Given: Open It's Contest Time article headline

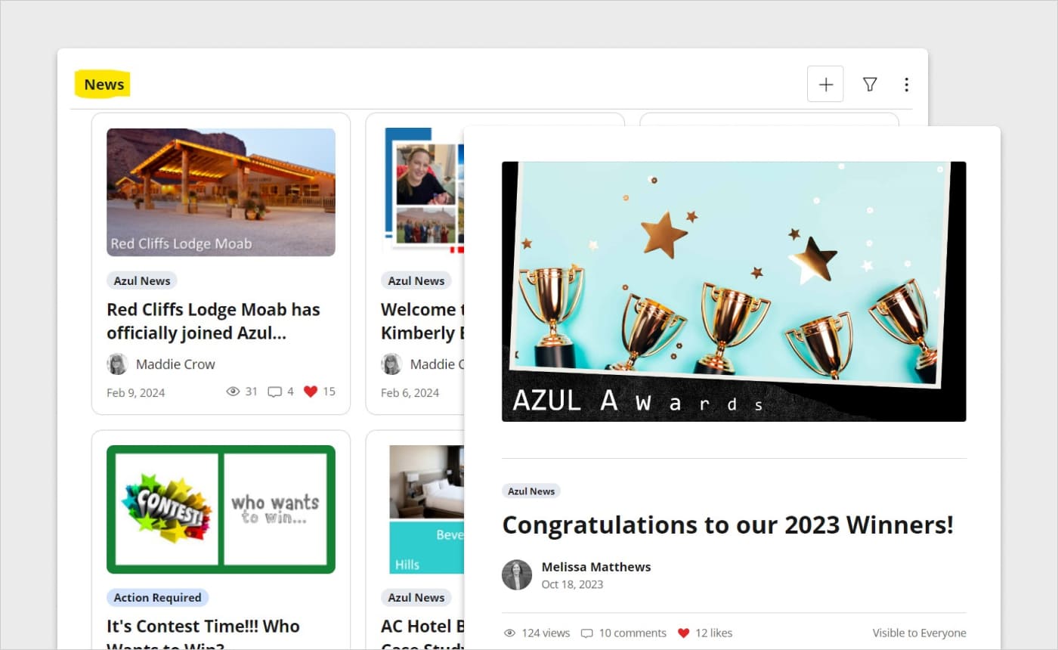Looking at the screenshot, I should coord(203,635).
